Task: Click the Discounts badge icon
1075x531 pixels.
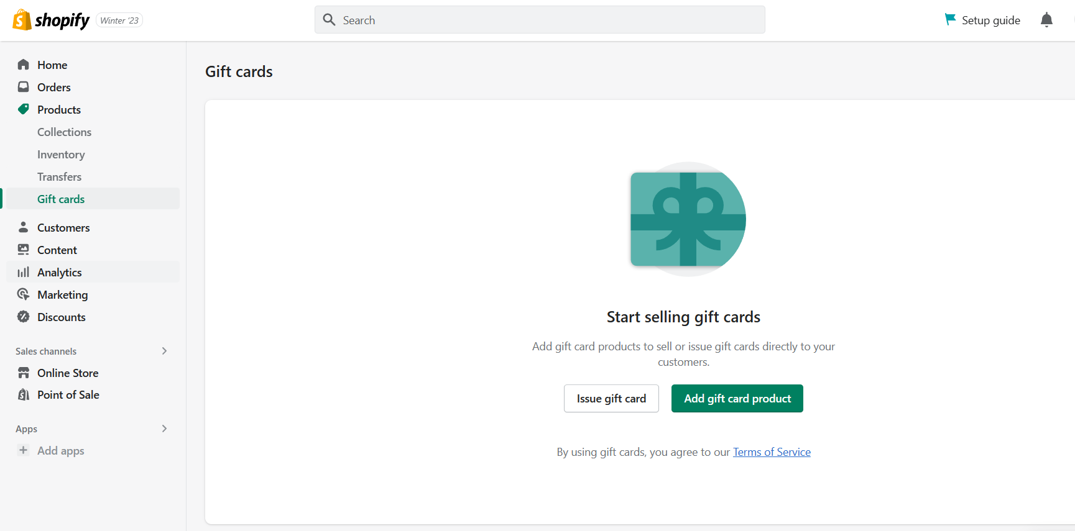Action: (x=24, y=317)
